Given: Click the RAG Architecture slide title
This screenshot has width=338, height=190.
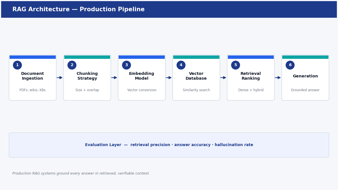Looking at the screenshot, I should (x=79, y=10).
